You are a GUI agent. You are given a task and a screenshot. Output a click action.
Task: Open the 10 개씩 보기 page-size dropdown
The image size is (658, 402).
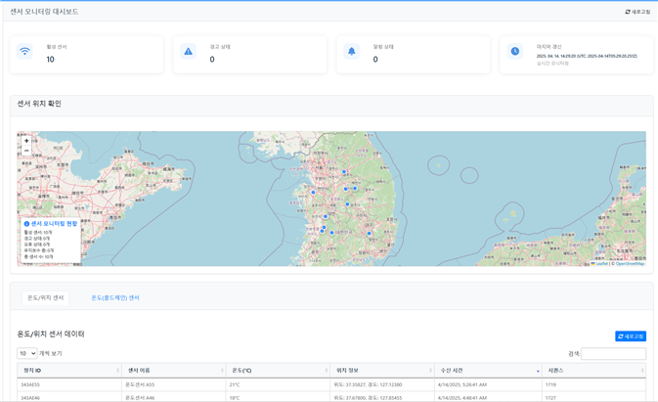click(x=27, y=353)
